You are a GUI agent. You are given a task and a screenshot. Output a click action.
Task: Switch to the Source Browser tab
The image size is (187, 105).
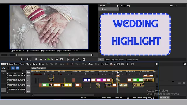[x=132, y=60]
